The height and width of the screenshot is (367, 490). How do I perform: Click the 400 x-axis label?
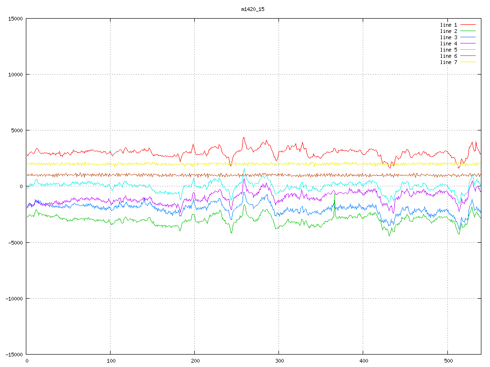click(x=364, y=361)
